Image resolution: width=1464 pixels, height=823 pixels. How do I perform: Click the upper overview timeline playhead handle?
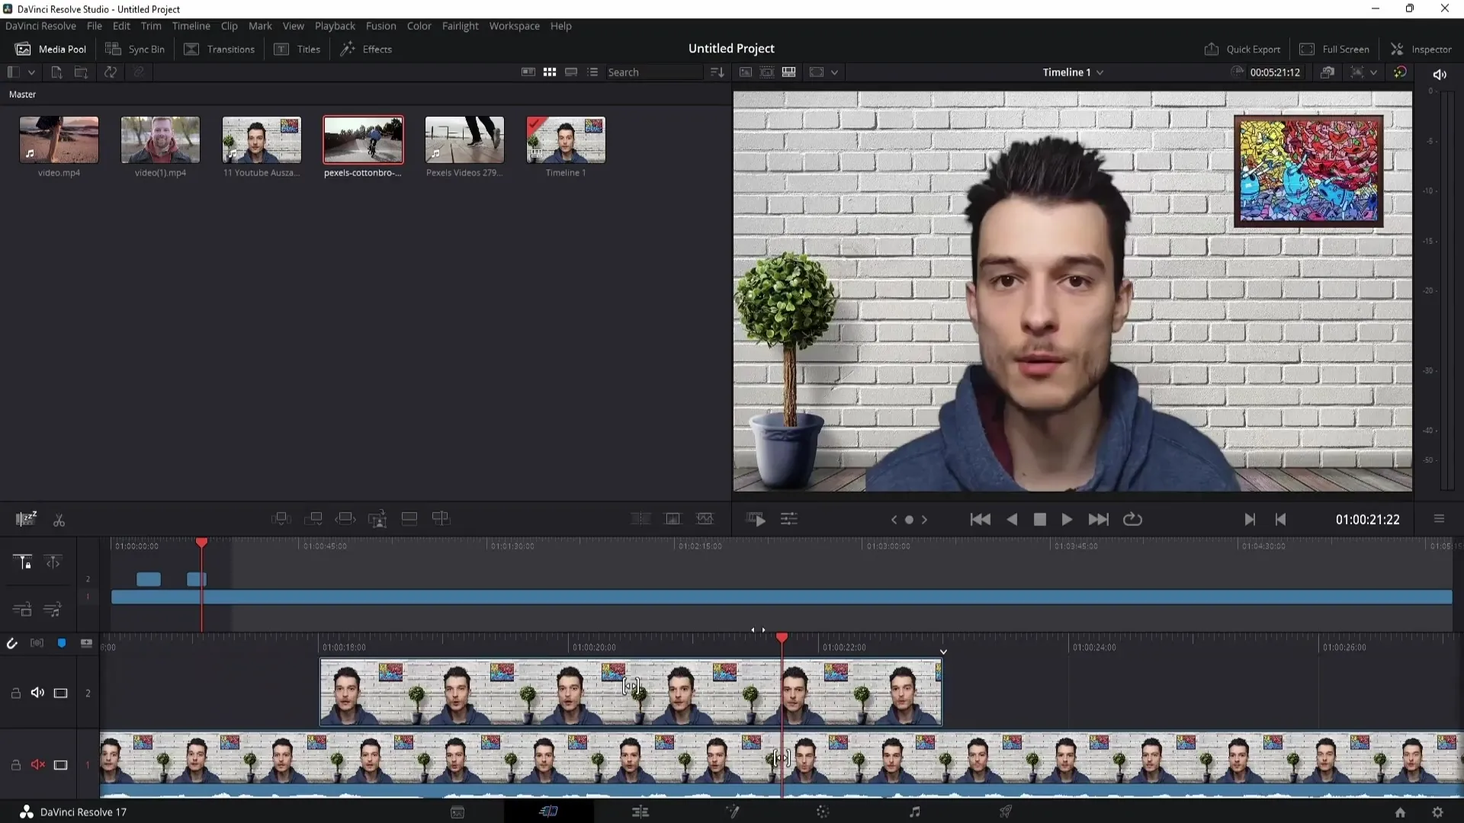(201, 543)
